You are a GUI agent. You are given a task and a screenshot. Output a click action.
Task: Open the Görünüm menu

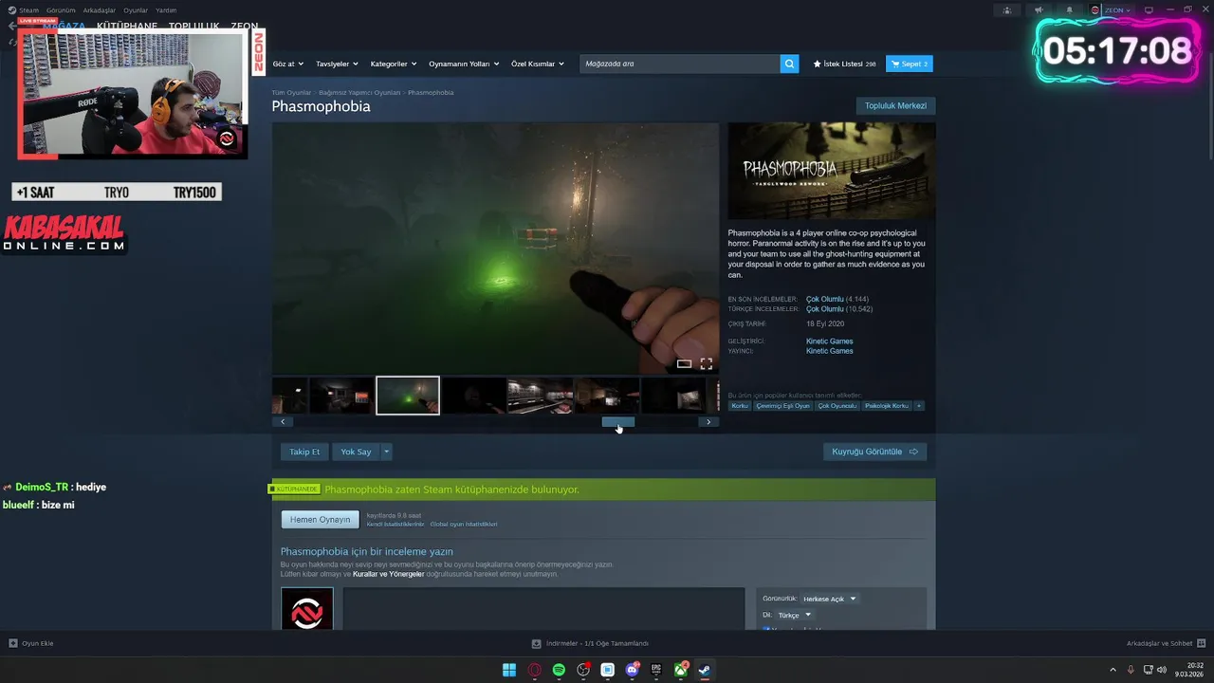(x=61, y=10)
